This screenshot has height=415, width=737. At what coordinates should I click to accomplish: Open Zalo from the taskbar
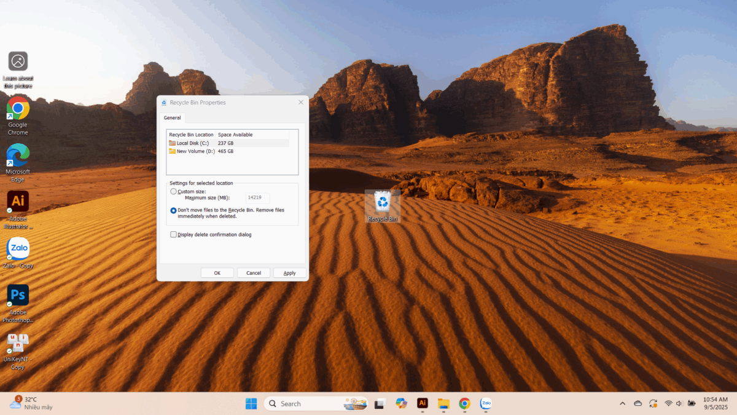(485, 403)
